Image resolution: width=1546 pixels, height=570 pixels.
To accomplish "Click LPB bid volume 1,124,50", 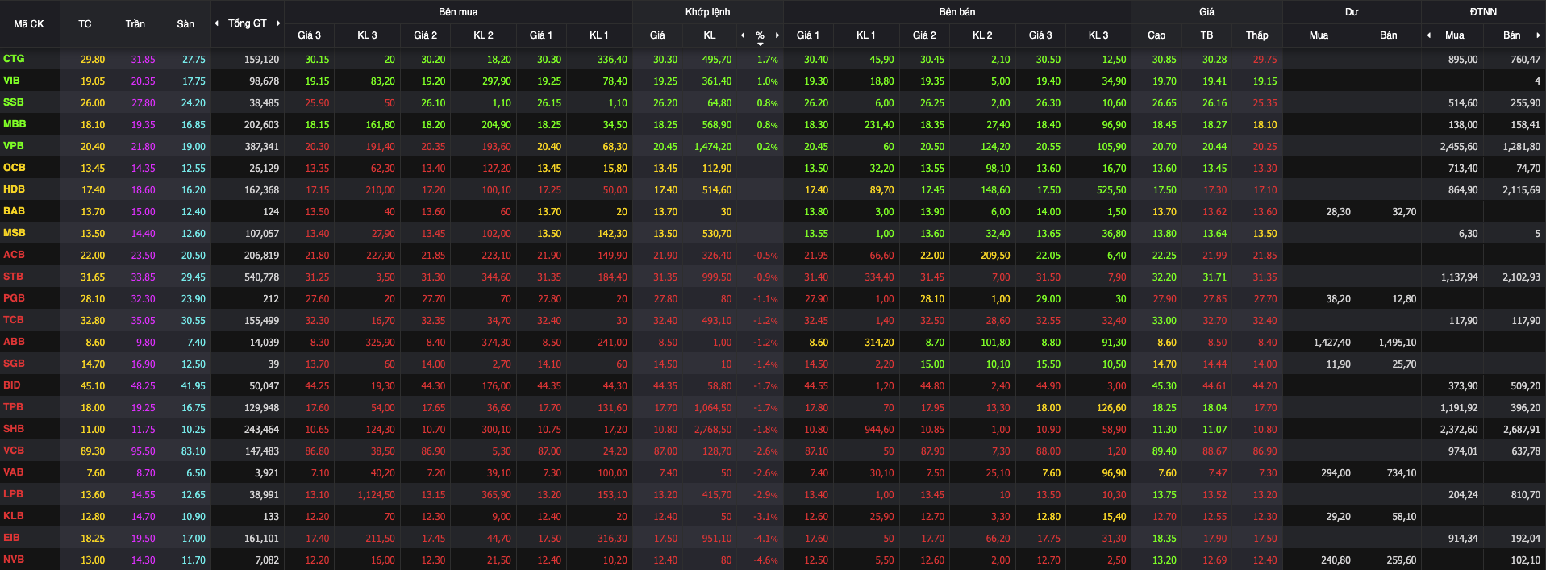I will (376, 495).
